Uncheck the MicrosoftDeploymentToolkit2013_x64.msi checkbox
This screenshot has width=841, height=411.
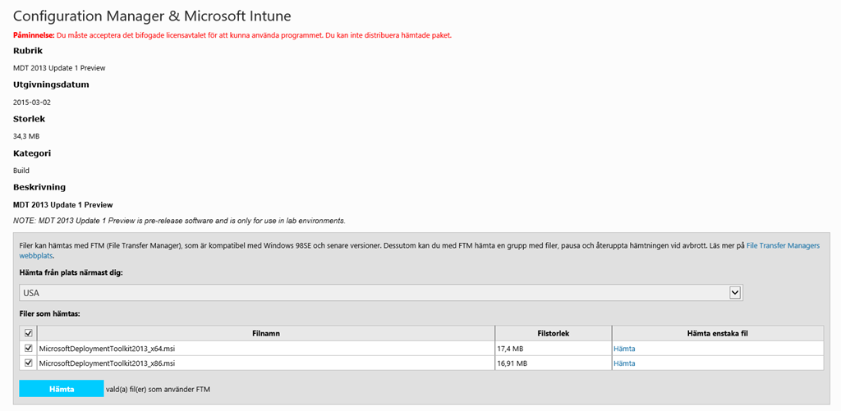[29, 349]
